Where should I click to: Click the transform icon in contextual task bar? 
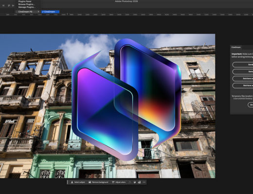pos(130,182)
